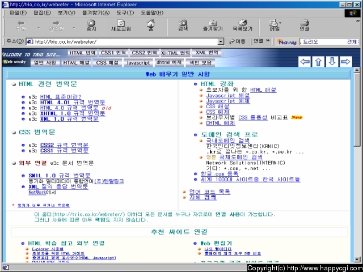Screen dimensions: 363x272
Task: Open the HTML 4.01 규격 번역문 link
Action: 73,102
